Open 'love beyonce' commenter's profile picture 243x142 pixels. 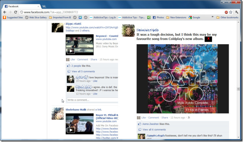pos(71,79)
